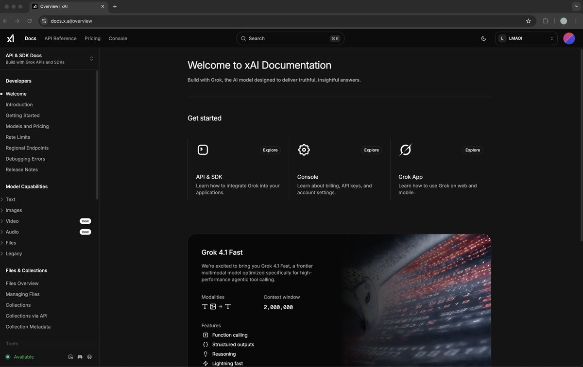Click the 2,000,000 context window value

click(x=278, y=307)
